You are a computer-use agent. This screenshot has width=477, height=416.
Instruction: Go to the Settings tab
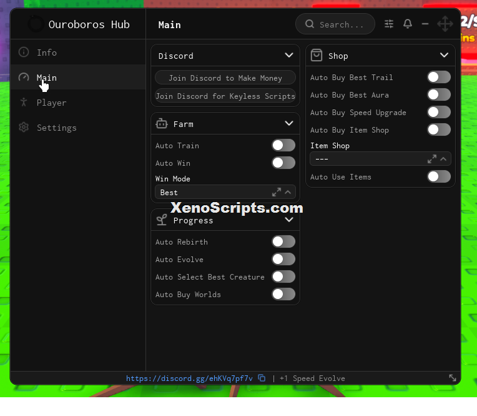pyautogui.click(x=78, y=128)
